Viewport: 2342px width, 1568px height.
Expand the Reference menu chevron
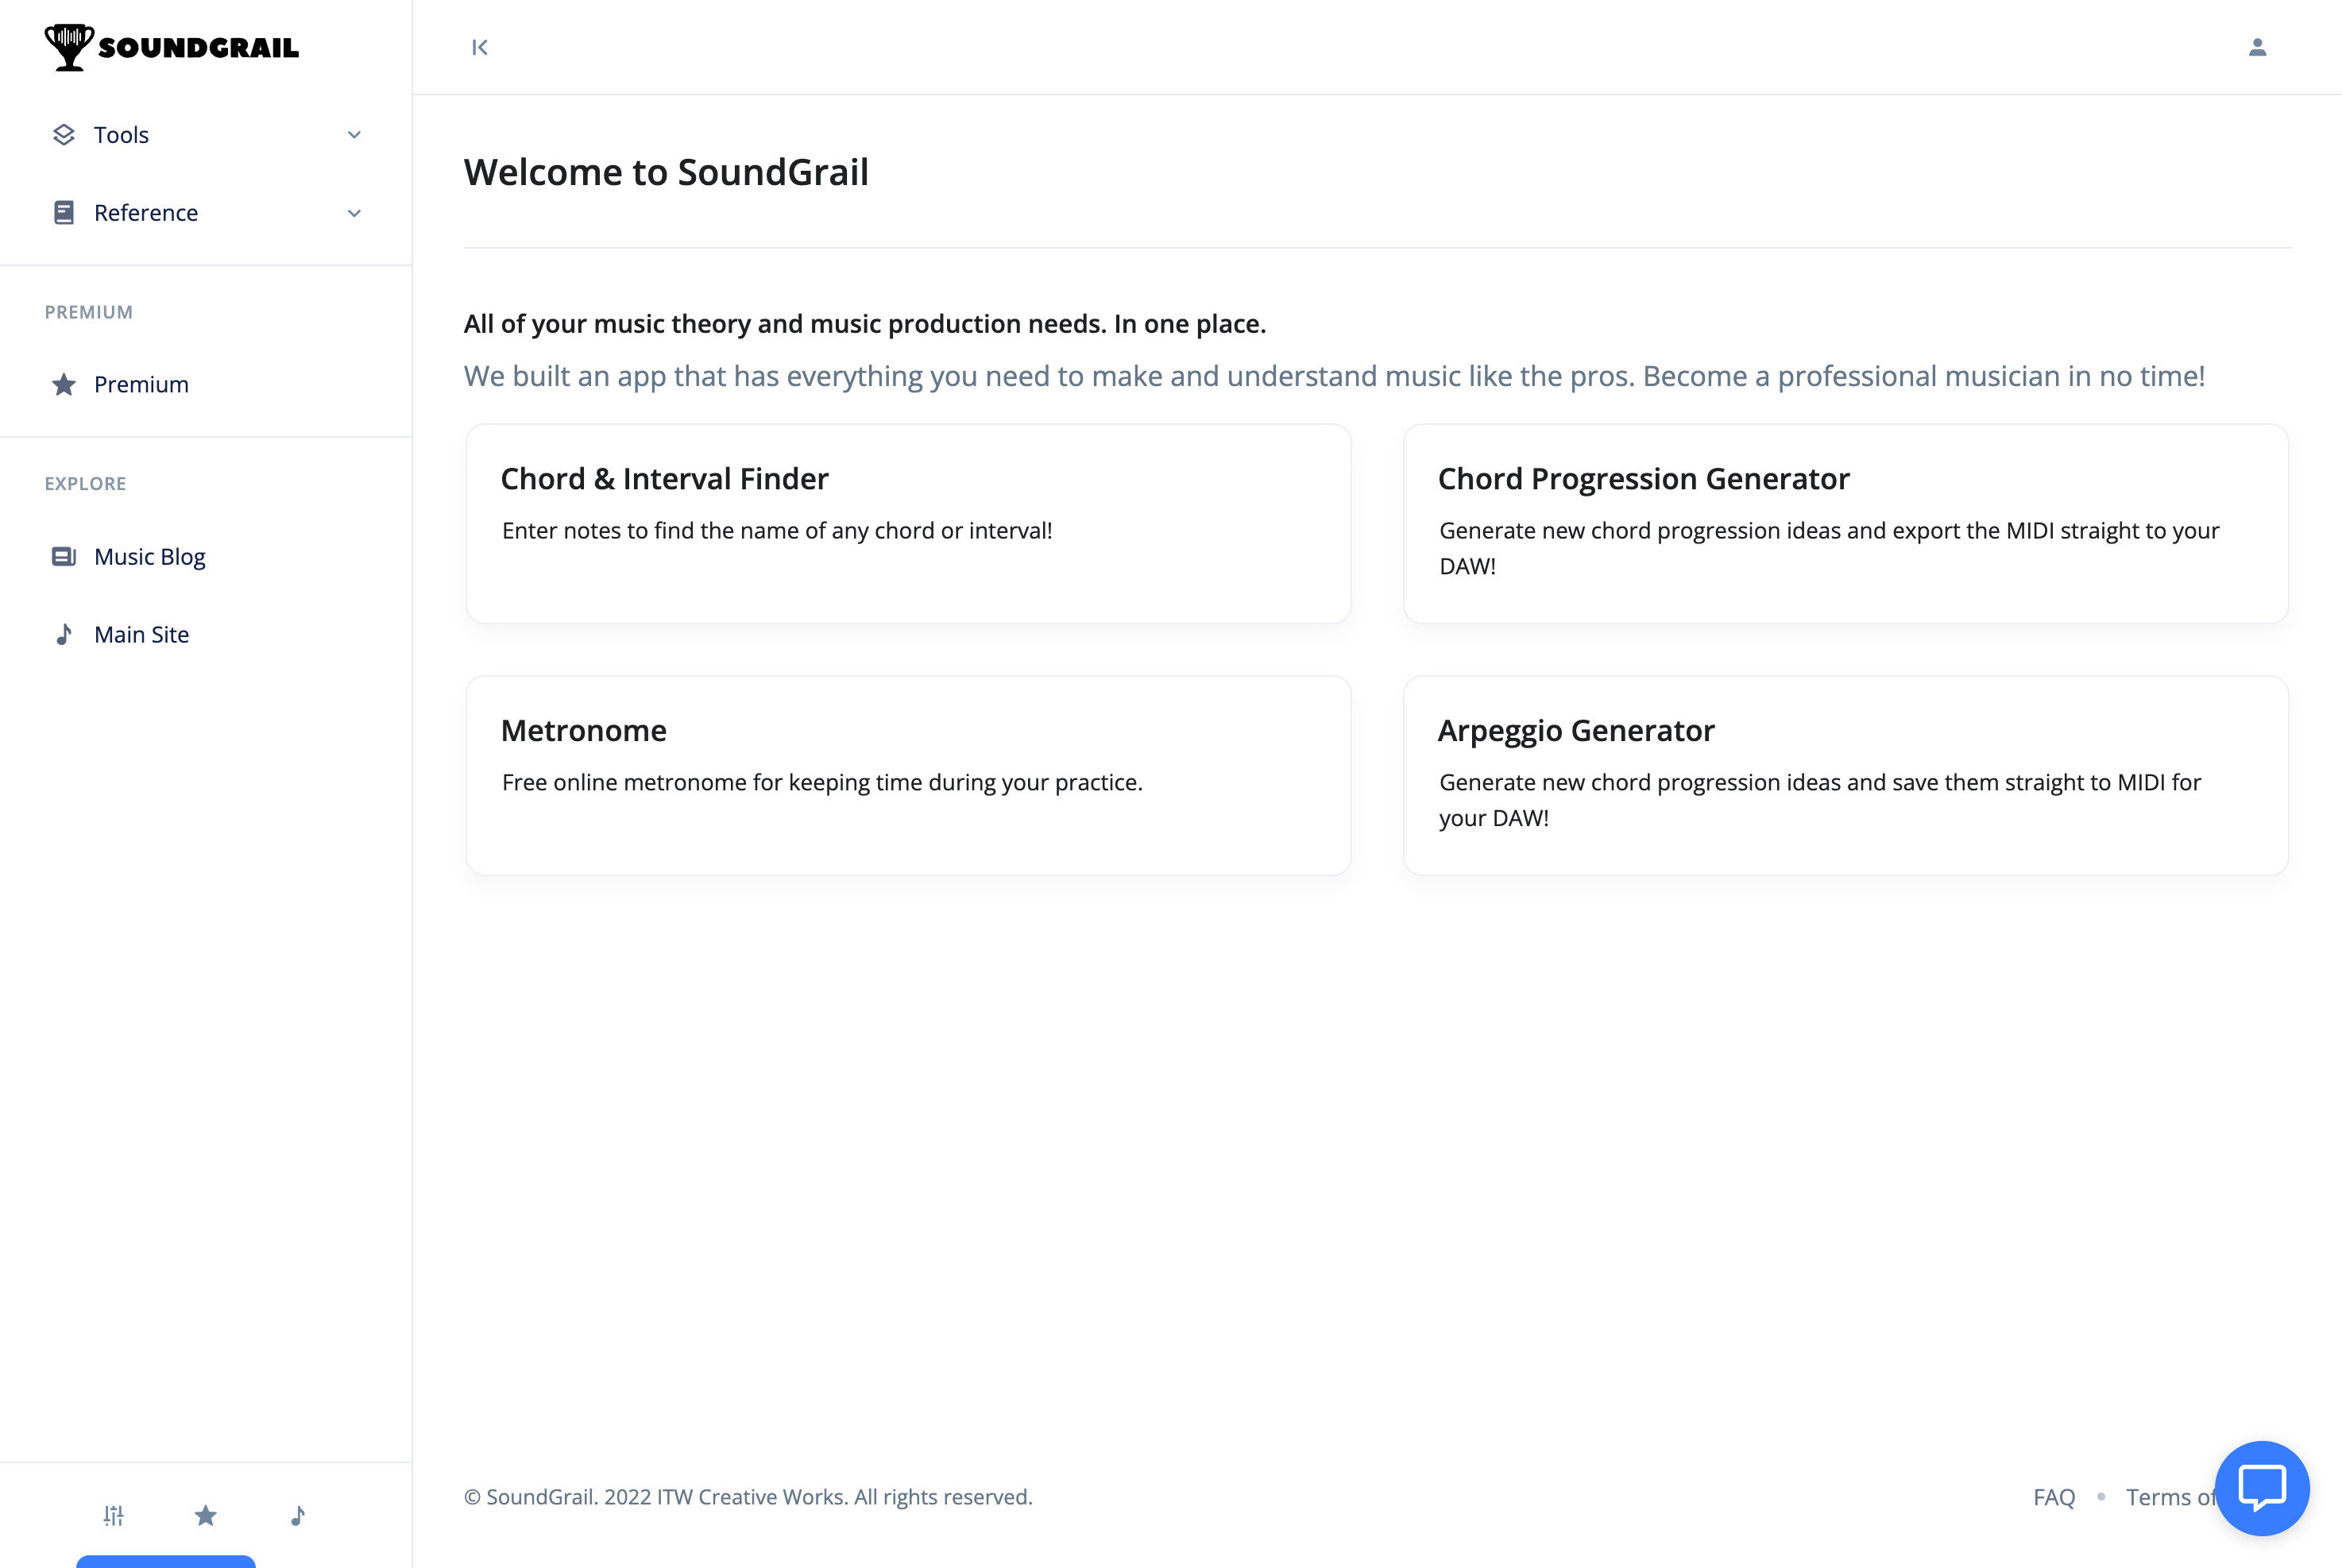[x=354, y=213]
